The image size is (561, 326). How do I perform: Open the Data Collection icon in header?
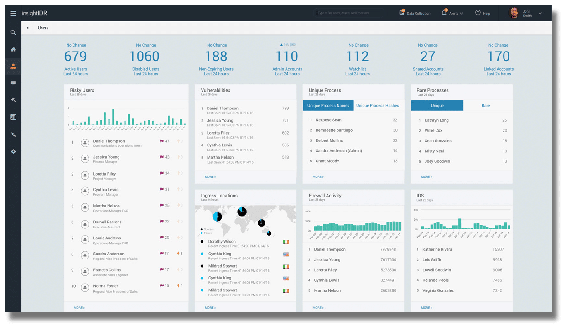tap(401, 13)
